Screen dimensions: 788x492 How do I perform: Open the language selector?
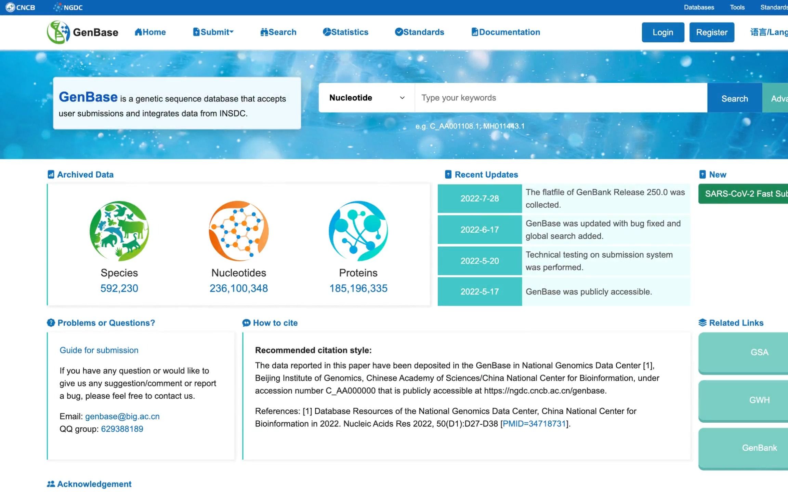click(769, 32)
